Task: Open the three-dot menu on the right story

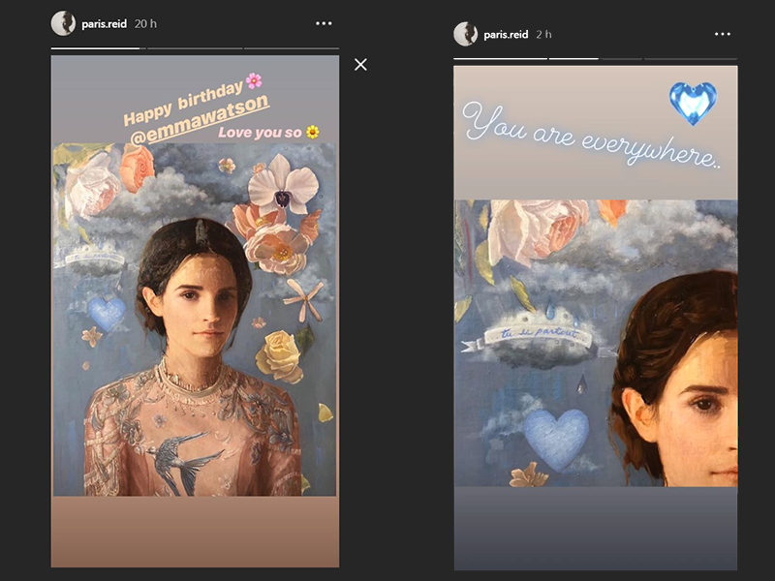Action: click(x=723, y=32)
